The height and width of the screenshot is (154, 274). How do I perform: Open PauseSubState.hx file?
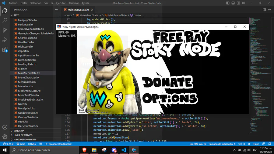[28, 126]
